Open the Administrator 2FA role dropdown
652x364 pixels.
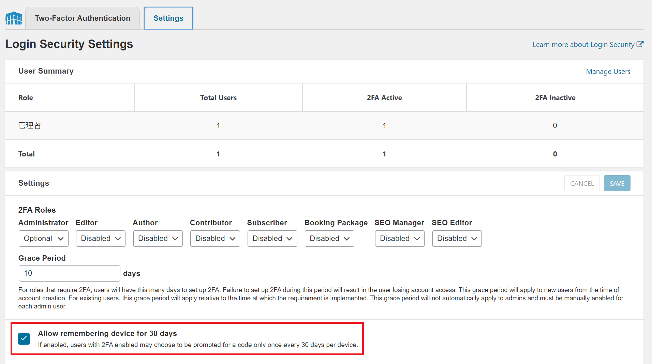[x=43, y=239]
